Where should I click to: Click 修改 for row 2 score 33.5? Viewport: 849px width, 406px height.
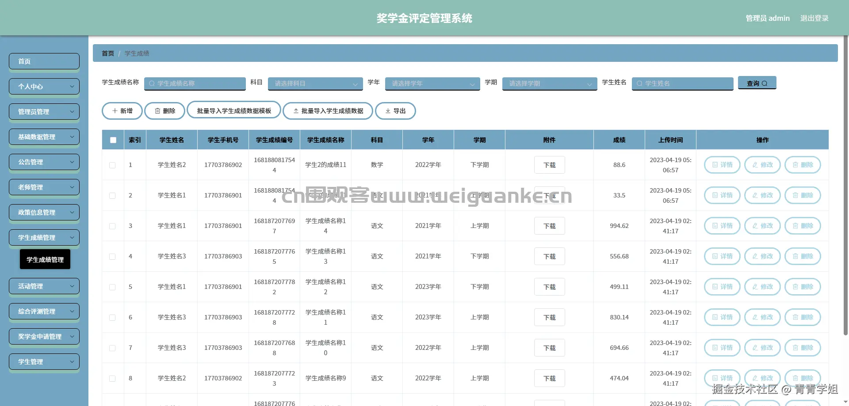tap(762, 195)
